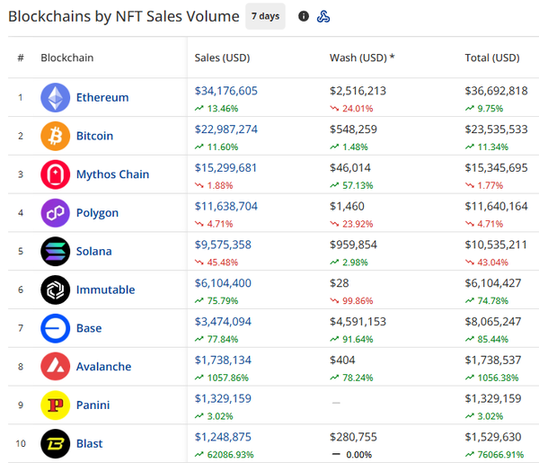Viewport: 539px width, 463px height.
Task: Click the yellow Panini logo icon
Action: (55, 405)
